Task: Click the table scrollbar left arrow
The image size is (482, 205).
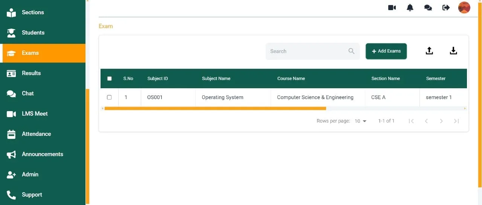Action: (x=102, y=109)
